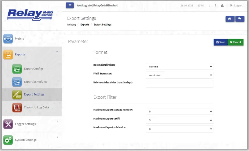Screen dimensions: 249x151
Task: Select Export Configs menu item
Action: coord(34,69)
